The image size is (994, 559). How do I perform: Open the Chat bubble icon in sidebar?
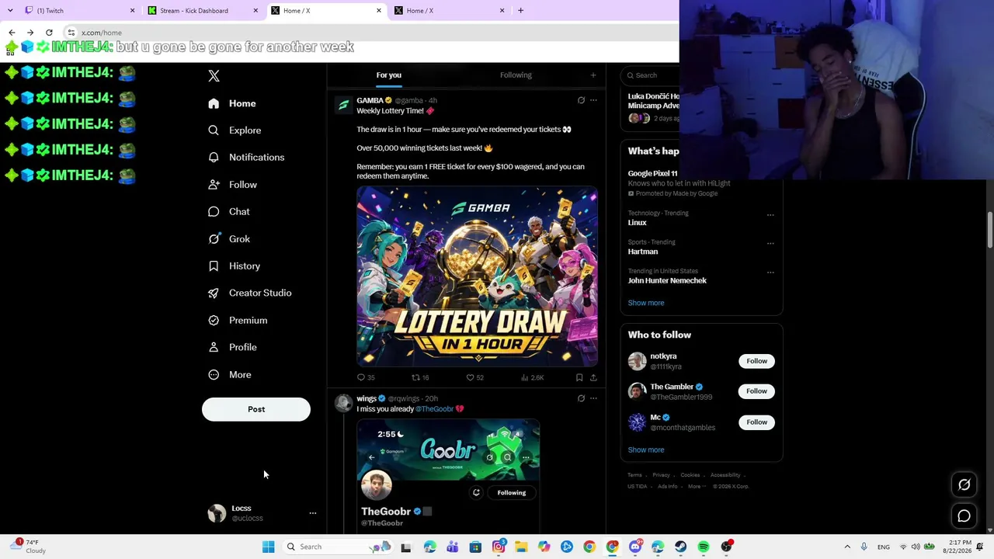pos(214,212)
